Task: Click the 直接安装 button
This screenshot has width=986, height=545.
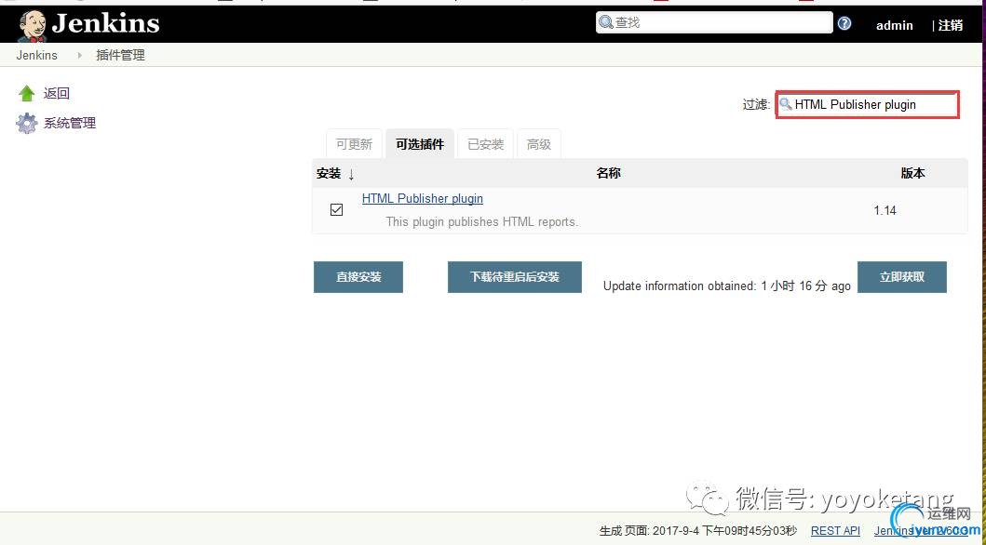Action: (x=358, y=277)
